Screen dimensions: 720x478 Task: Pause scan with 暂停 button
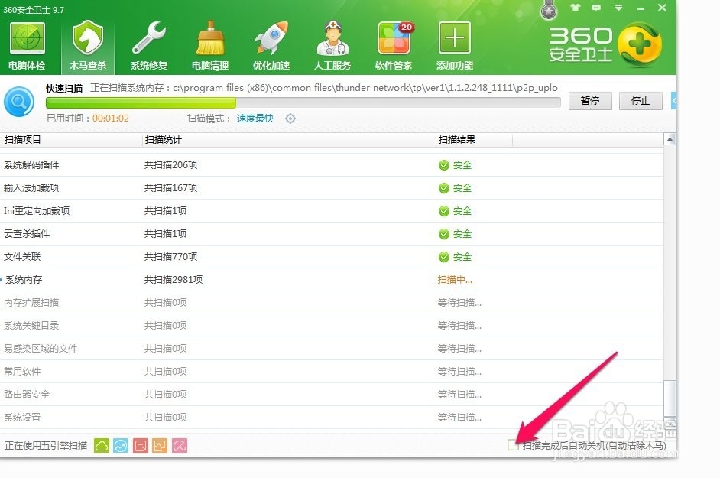pos(590,101)
